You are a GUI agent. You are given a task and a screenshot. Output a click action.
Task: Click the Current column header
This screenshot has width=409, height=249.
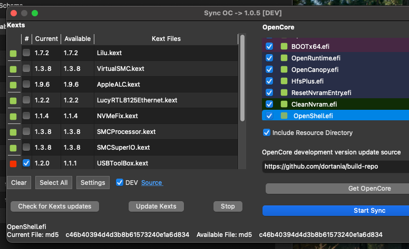click(46, 39)
